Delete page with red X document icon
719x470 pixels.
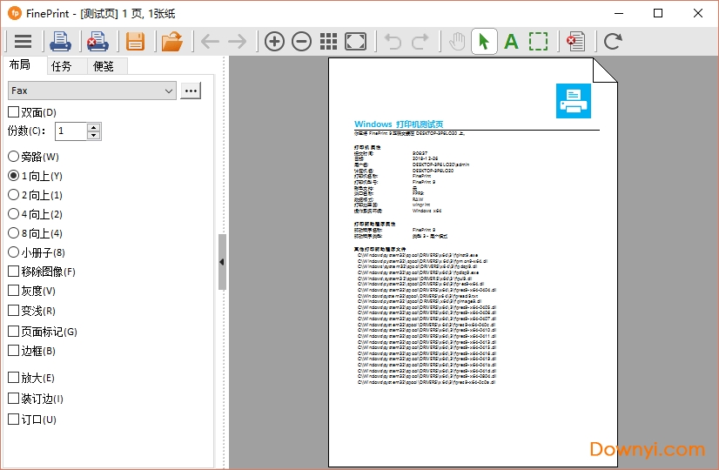(576, 41)
